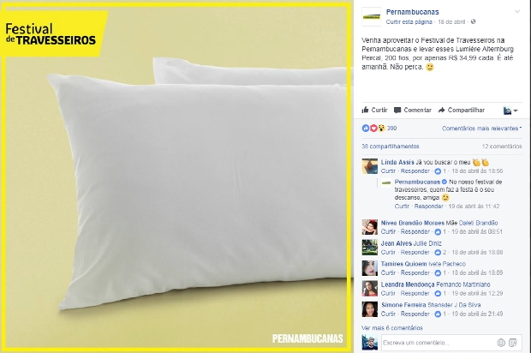This screenshot has height=353, width=531.
Task: Click Responder under Linda Assis comment
Action: click(415, 171)
